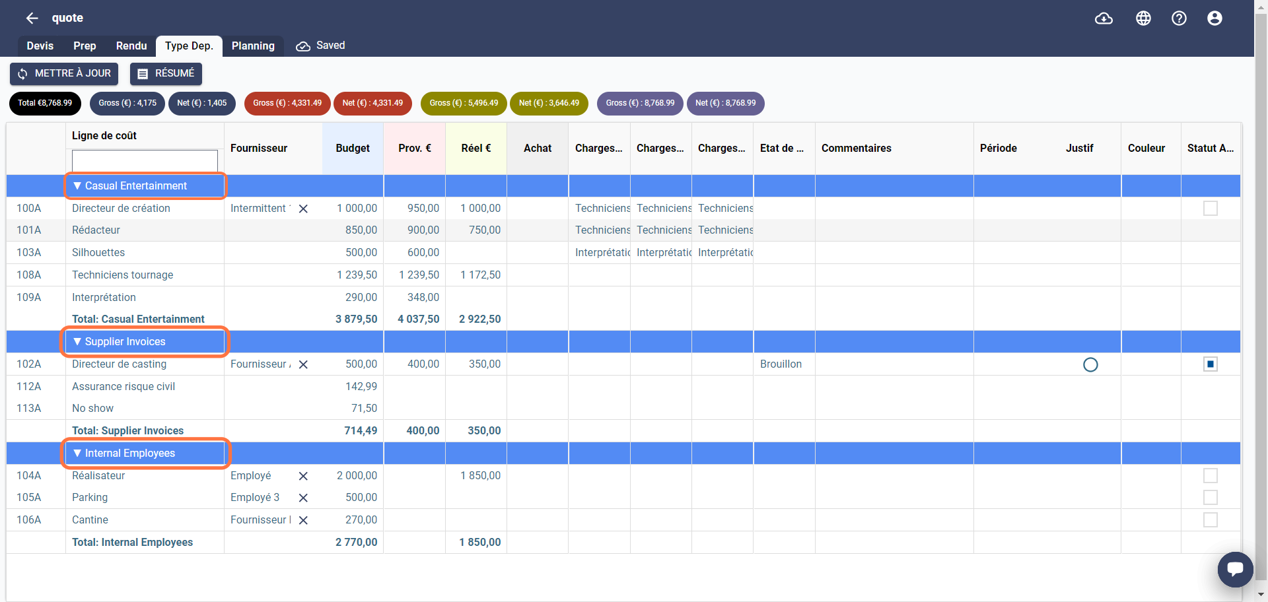Select the Justif circle on row 102A
This screenshot has height=602, width=1268.
pyautogui.click(x=1090, y=365)
